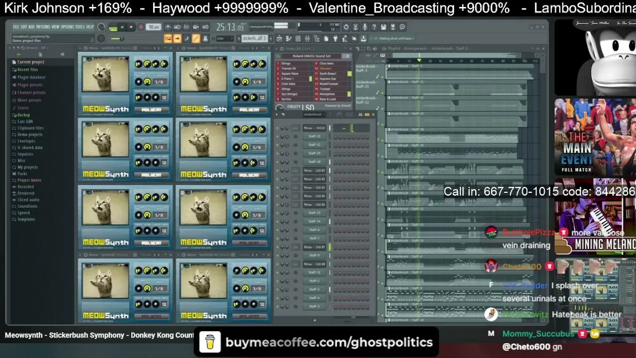Open the EDIT menu
Screen dimensions: 636x358
[x=24, y=27]
